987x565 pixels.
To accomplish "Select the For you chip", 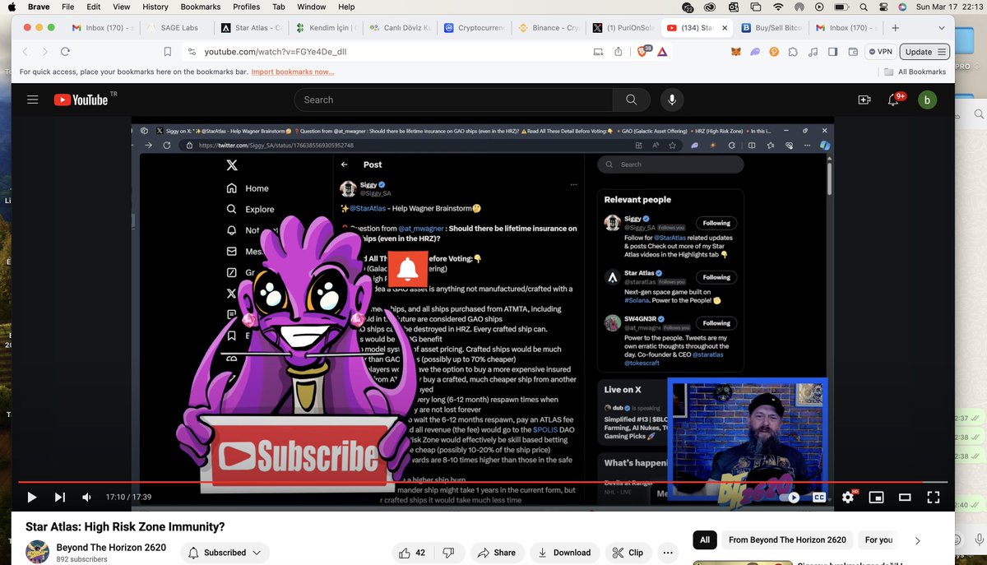I will [x=878, y=540].
